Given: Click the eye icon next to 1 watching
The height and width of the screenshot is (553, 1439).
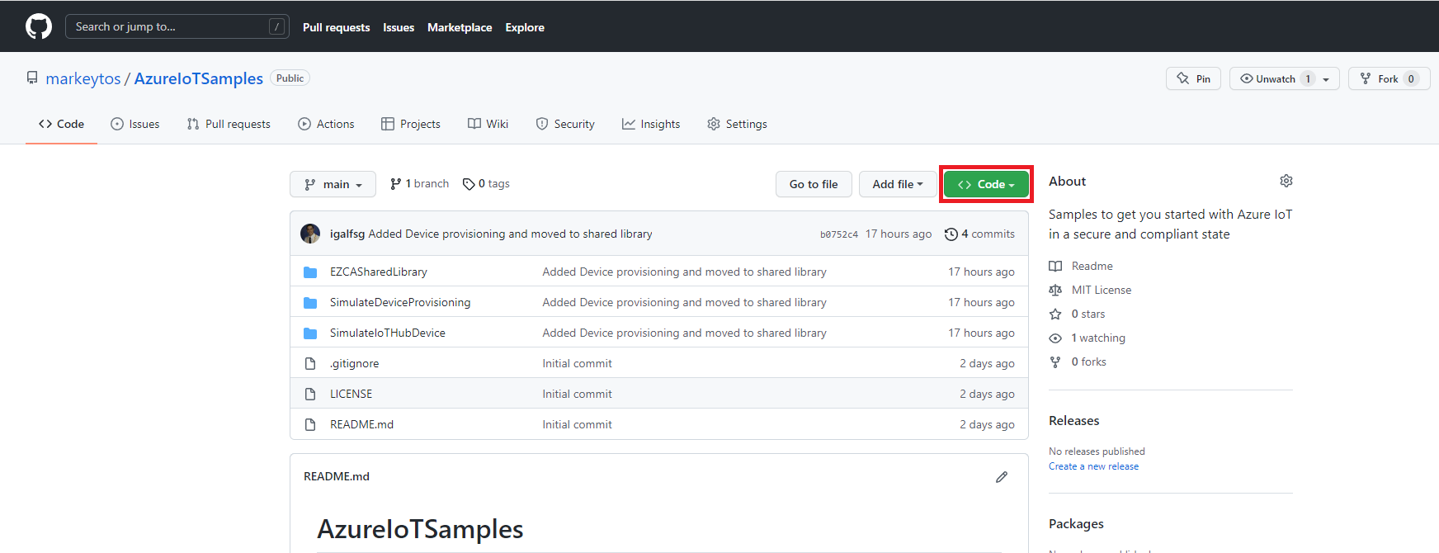Looking at the screenshot, I should 1055,338.
